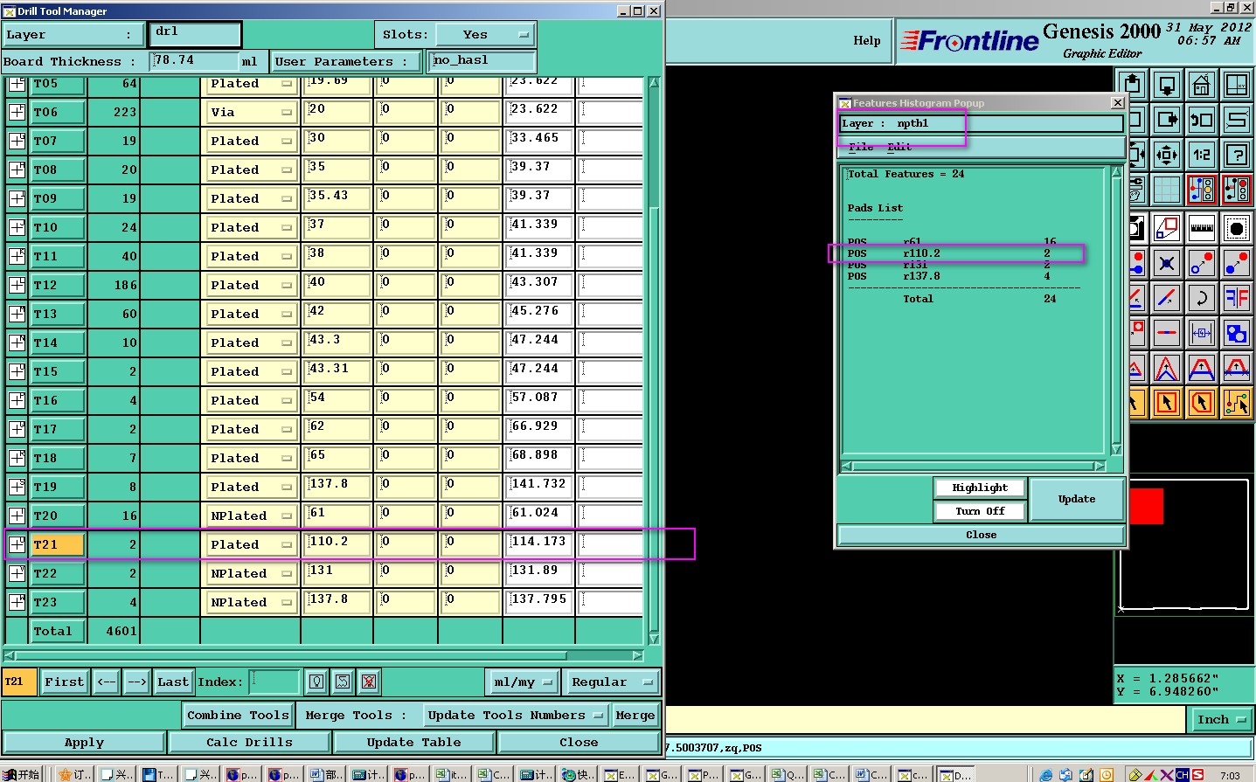Click the horizontal scrollbar under drill table
Viewport: 1256px width, 782px height.
point(323,655)
